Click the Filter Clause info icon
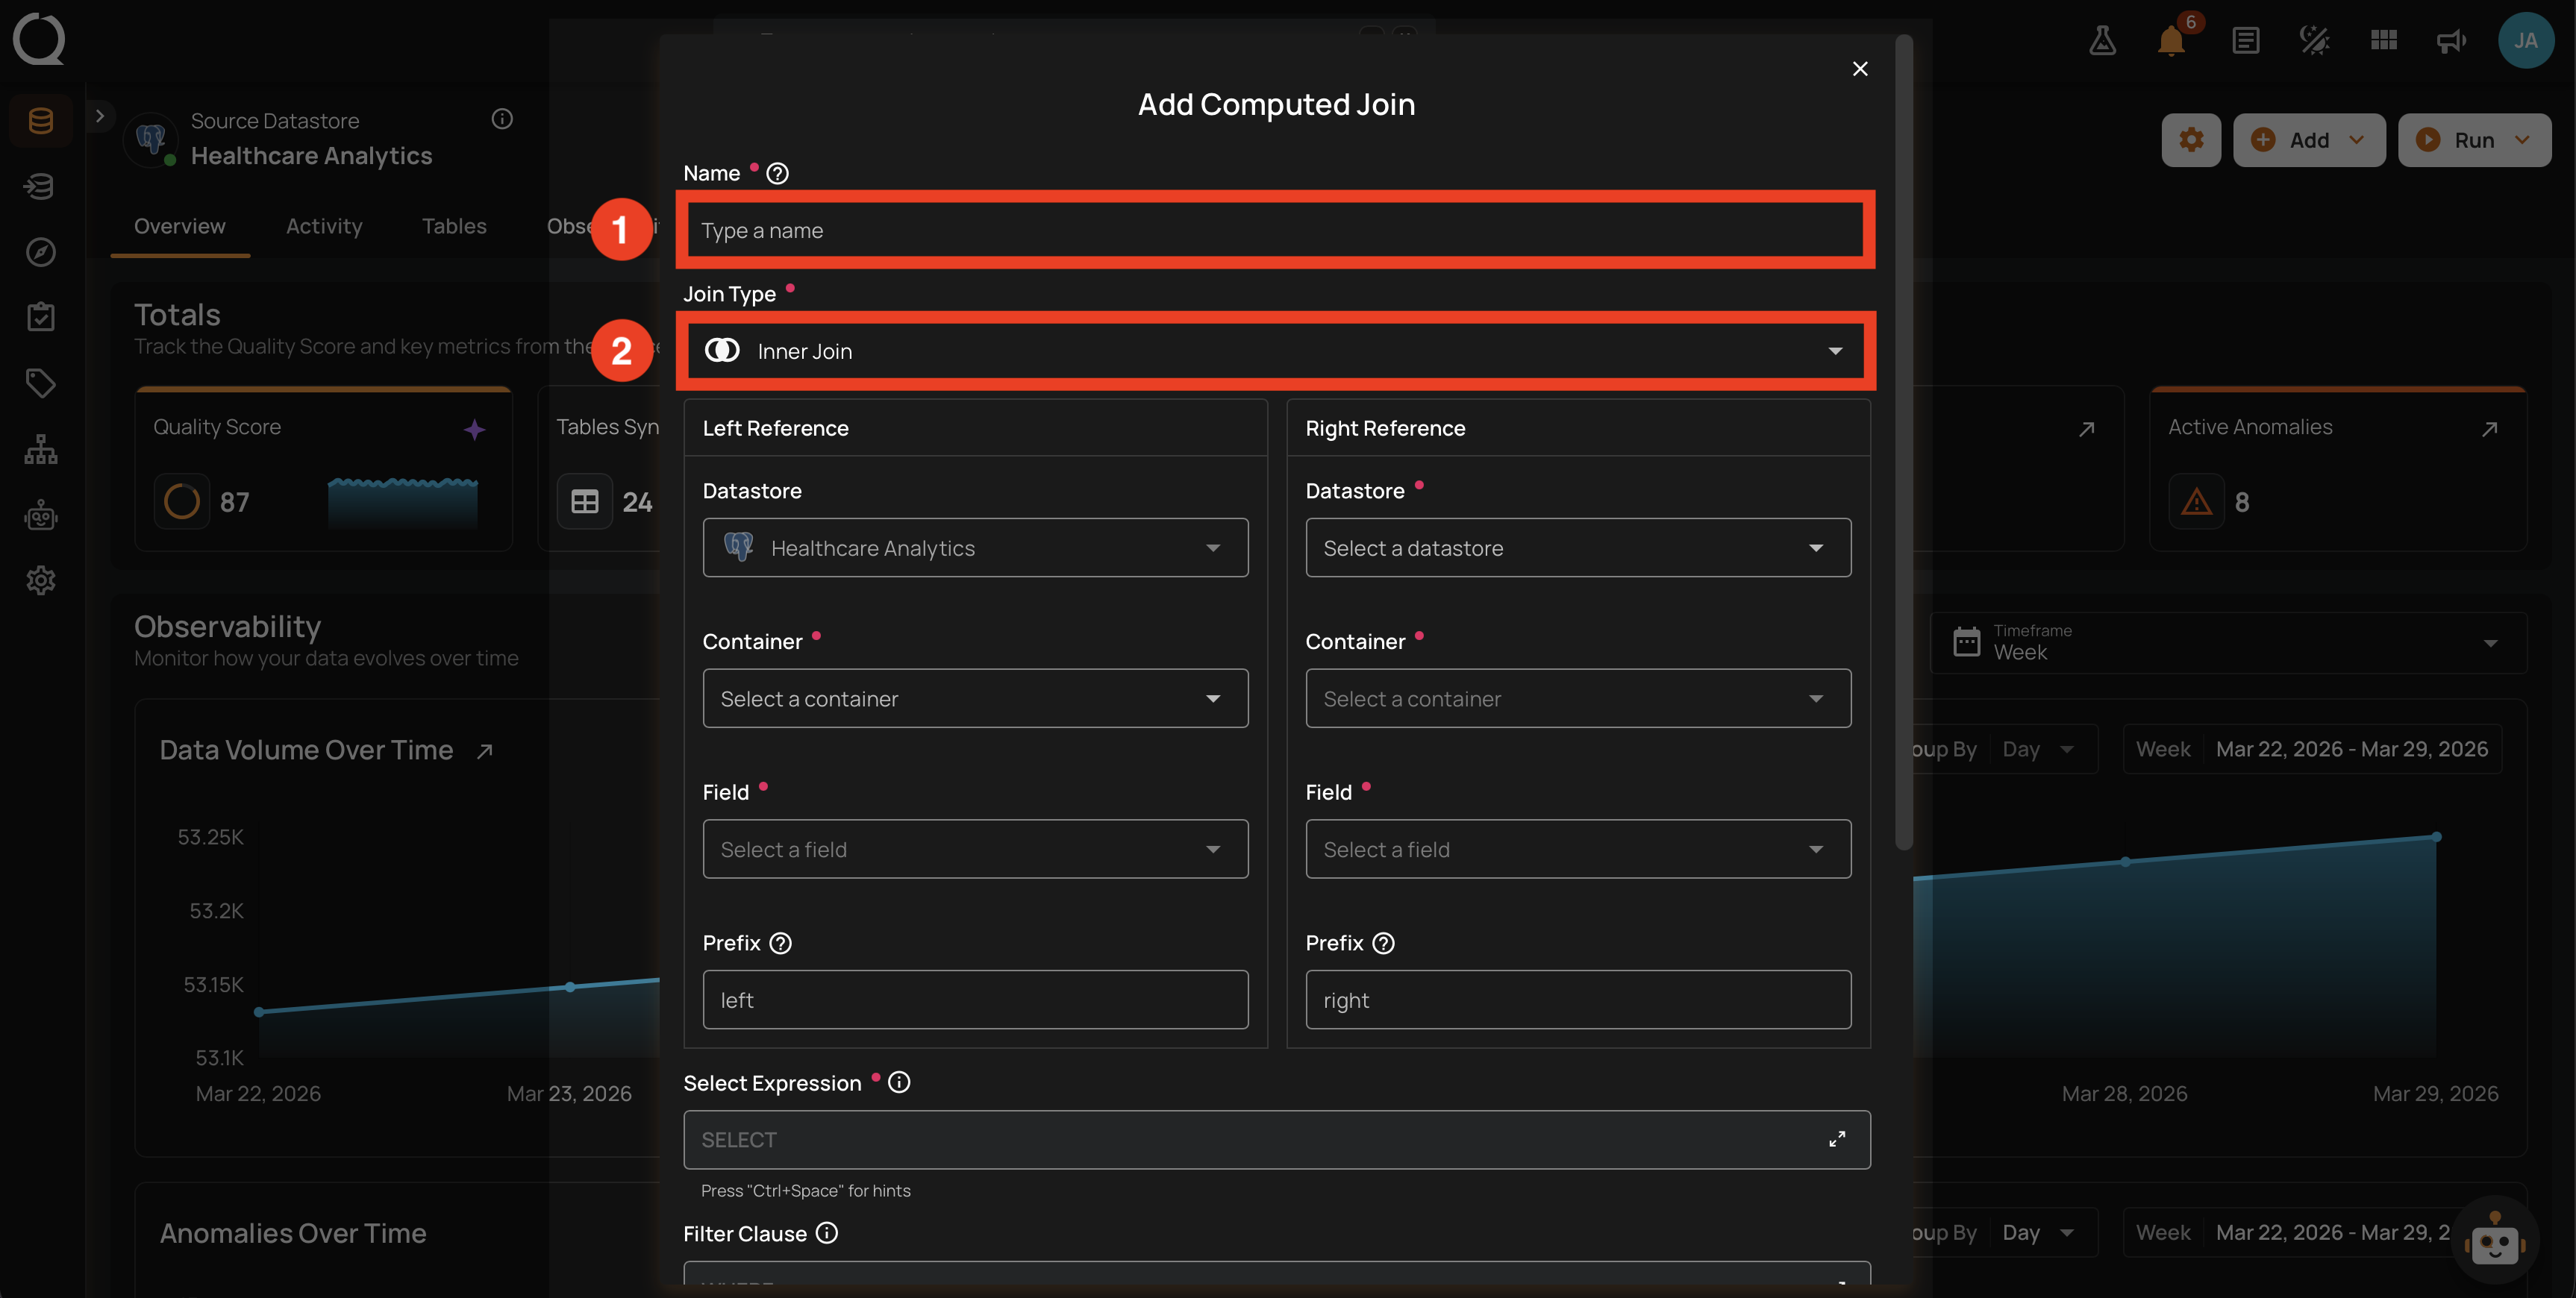This screenshot has height=1298, width=2576. point(827,1233)
